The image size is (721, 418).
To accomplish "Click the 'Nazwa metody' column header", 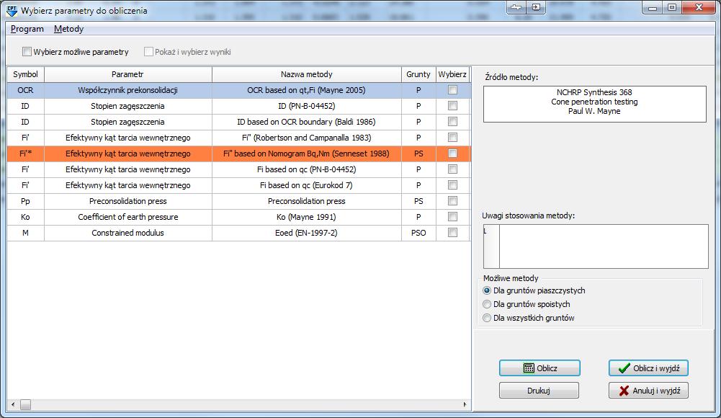I will point(307,74).
